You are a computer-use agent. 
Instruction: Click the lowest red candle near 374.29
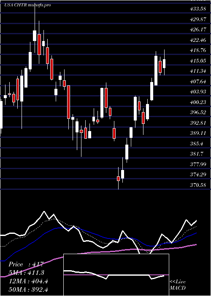tap(118, 178)
